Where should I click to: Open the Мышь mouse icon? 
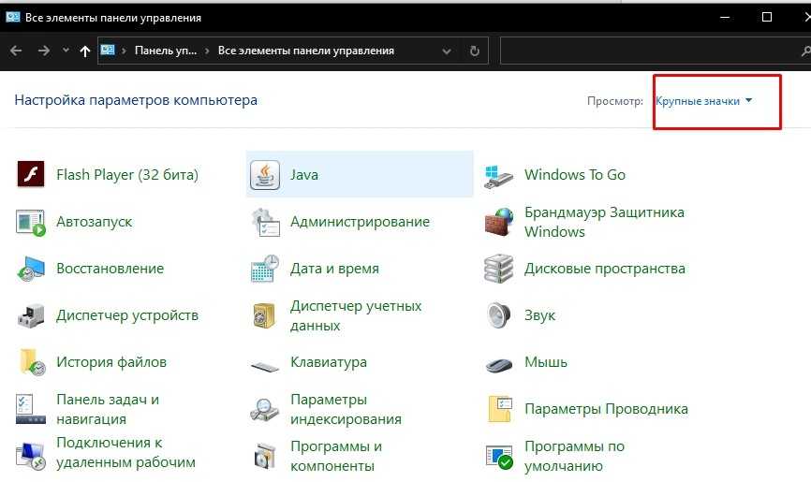click(x=499, y=362)
